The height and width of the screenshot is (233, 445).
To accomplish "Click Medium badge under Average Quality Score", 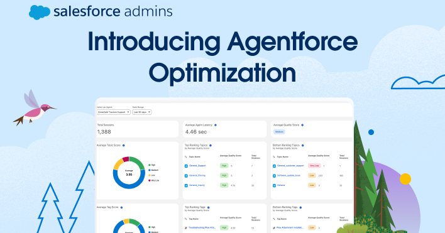I will pyautogui.click(x=279, y=132).
